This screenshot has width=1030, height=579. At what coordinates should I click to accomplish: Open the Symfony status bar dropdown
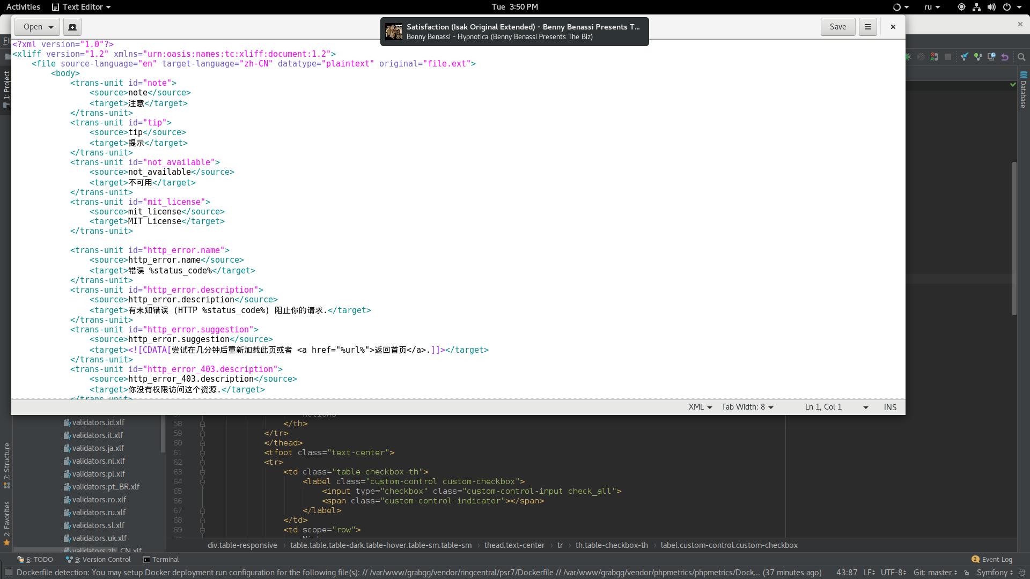pyautogui.click(x=995, y=573)
